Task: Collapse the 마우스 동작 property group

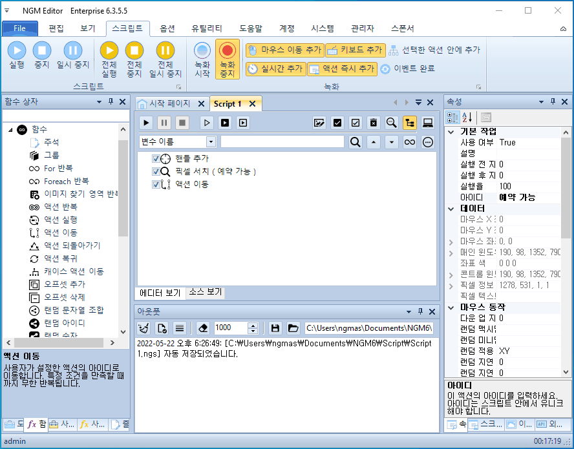Action: (x=451, y=308)
